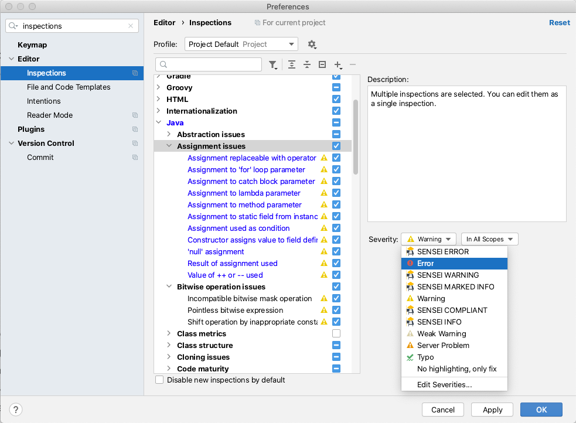Open the Keymap settings page

(32, 45)
